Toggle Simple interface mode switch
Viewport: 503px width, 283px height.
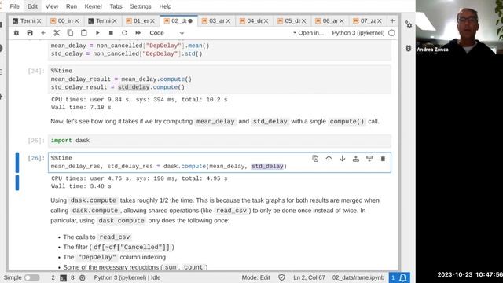[31, 277]
